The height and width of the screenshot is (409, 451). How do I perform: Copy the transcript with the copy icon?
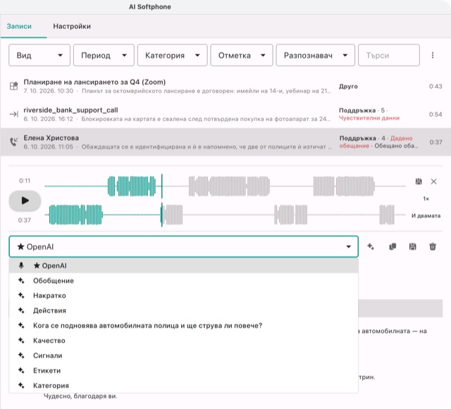(393, 246)
